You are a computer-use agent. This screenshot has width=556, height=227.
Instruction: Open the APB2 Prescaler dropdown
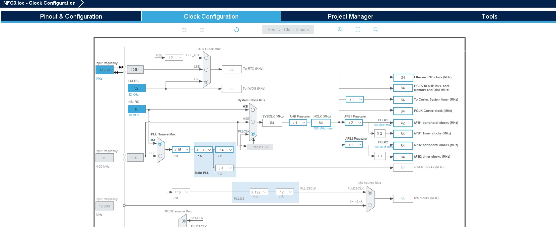click(354, 145)
